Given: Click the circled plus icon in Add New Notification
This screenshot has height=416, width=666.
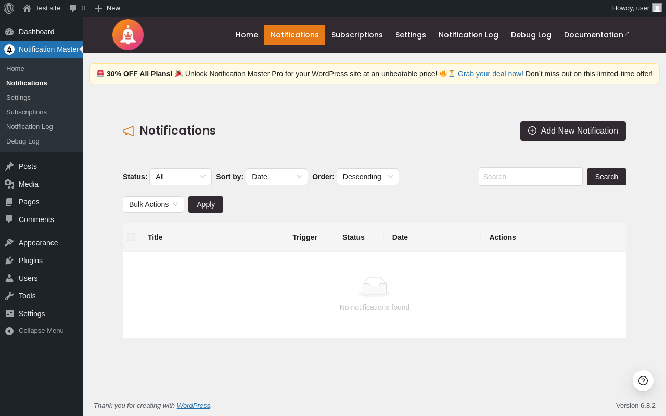Looking at the screenshot, I should 532,131.
